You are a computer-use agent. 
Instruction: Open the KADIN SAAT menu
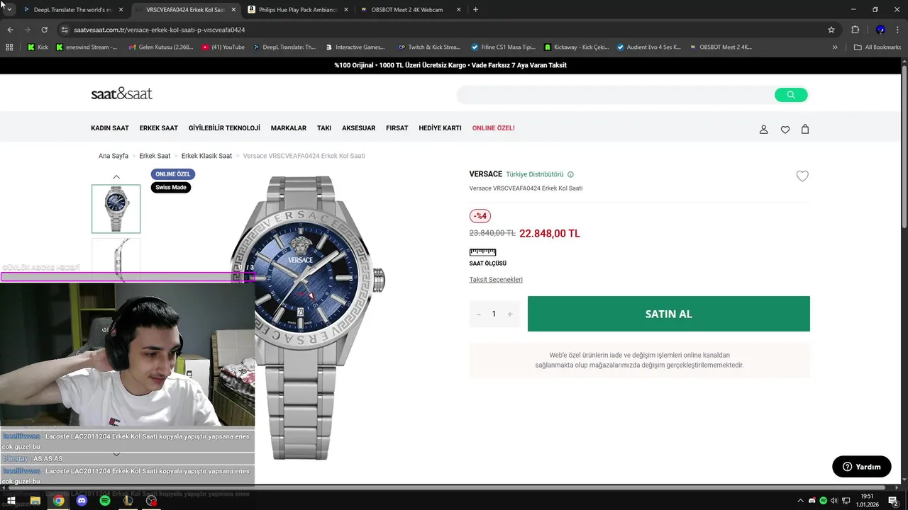point(110,128)
